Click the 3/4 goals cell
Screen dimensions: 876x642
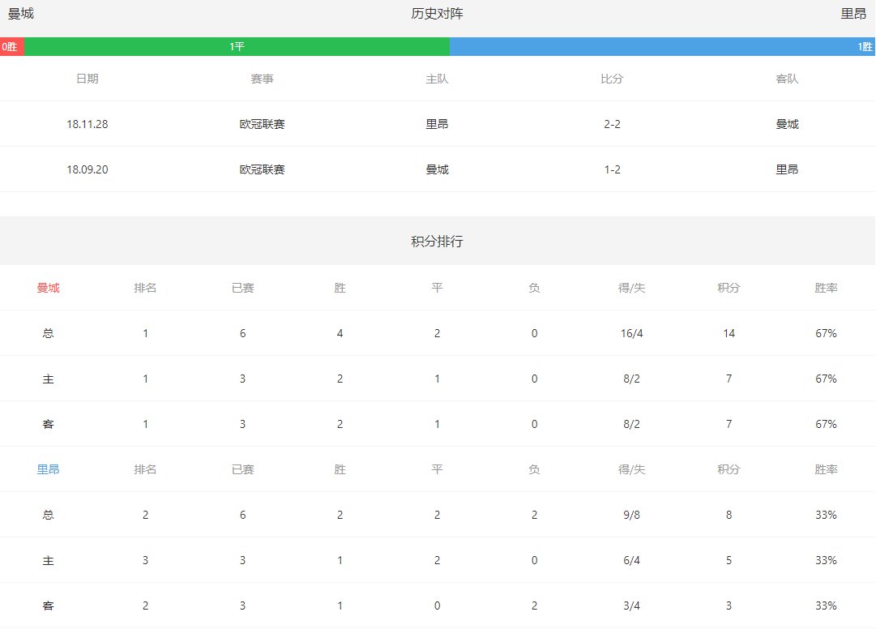(x=631, y=606)
